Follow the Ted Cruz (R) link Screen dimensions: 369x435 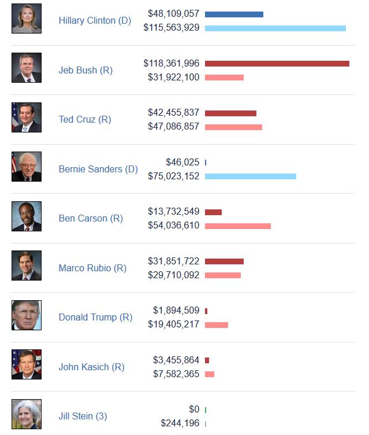(85, 120)
